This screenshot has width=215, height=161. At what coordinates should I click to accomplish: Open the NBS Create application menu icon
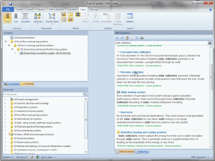(4, 4)
